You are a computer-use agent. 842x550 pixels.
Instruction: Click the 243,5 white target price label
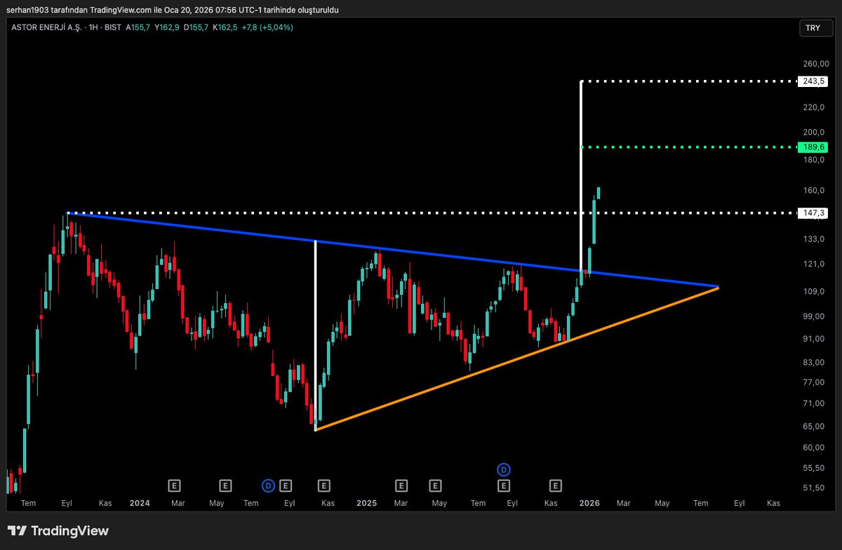coord(813,81)
